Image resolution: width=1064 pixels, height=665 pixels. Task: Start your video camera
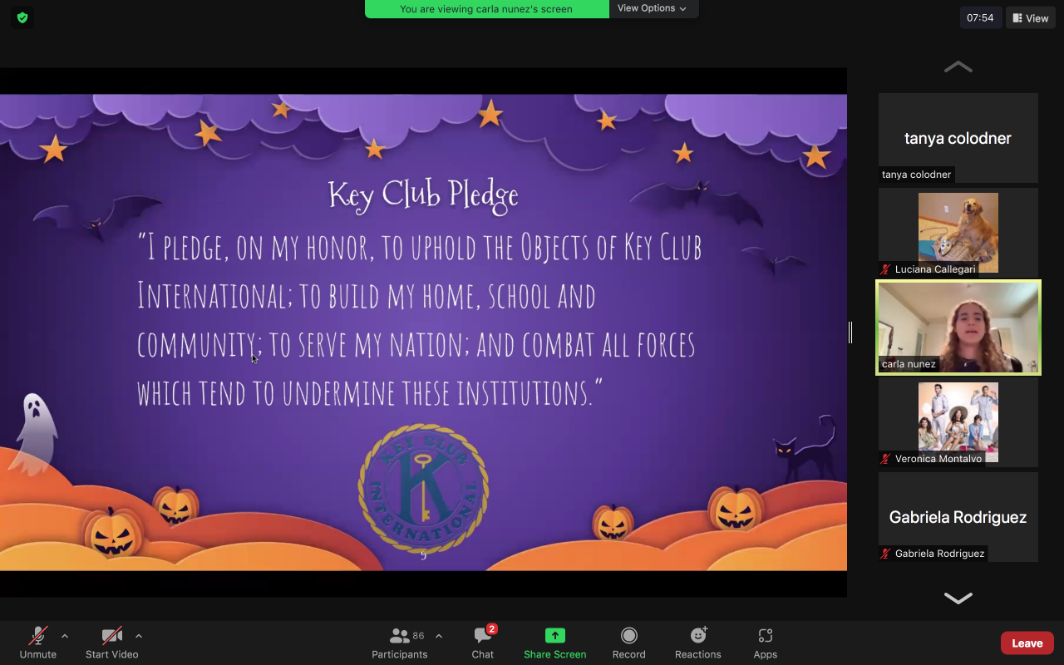click(112, 643)
